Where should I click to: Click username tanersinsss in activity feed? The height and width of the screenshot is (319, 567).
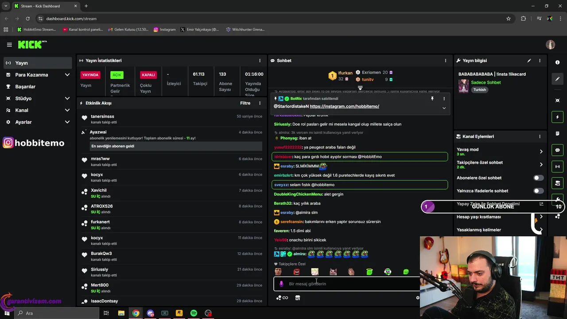102,117
